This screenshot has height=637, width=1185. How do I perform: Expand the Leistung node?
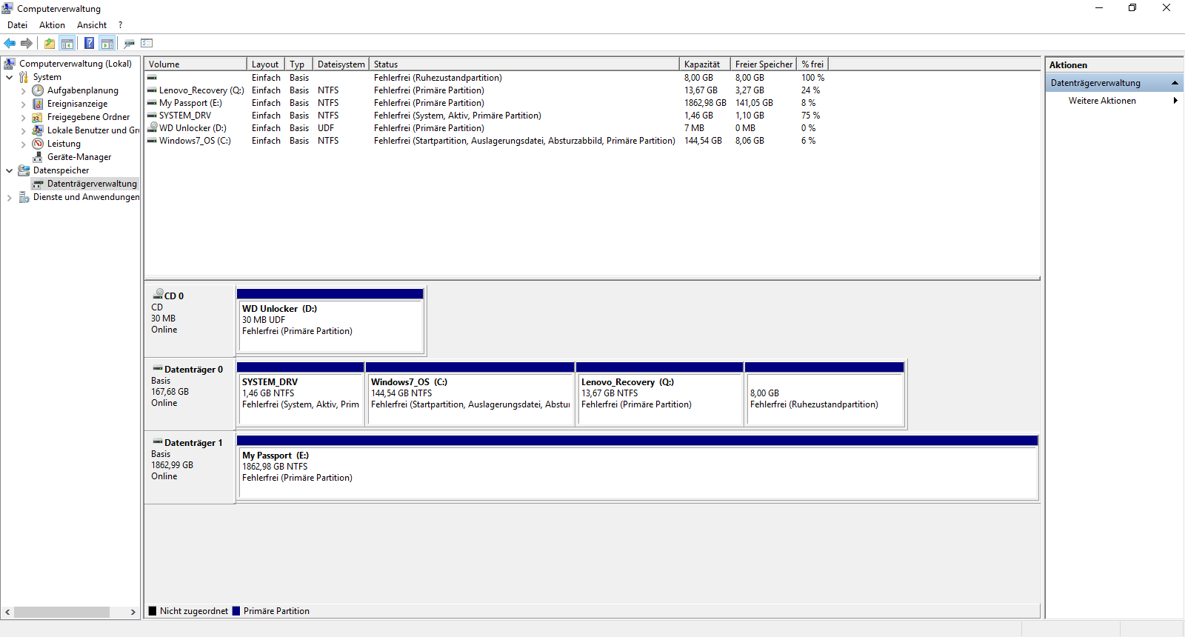[x=23, y=144]
